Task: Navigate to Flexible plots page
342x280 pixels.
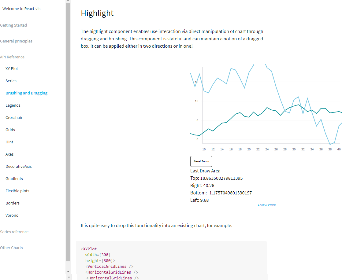Action: 17,191
